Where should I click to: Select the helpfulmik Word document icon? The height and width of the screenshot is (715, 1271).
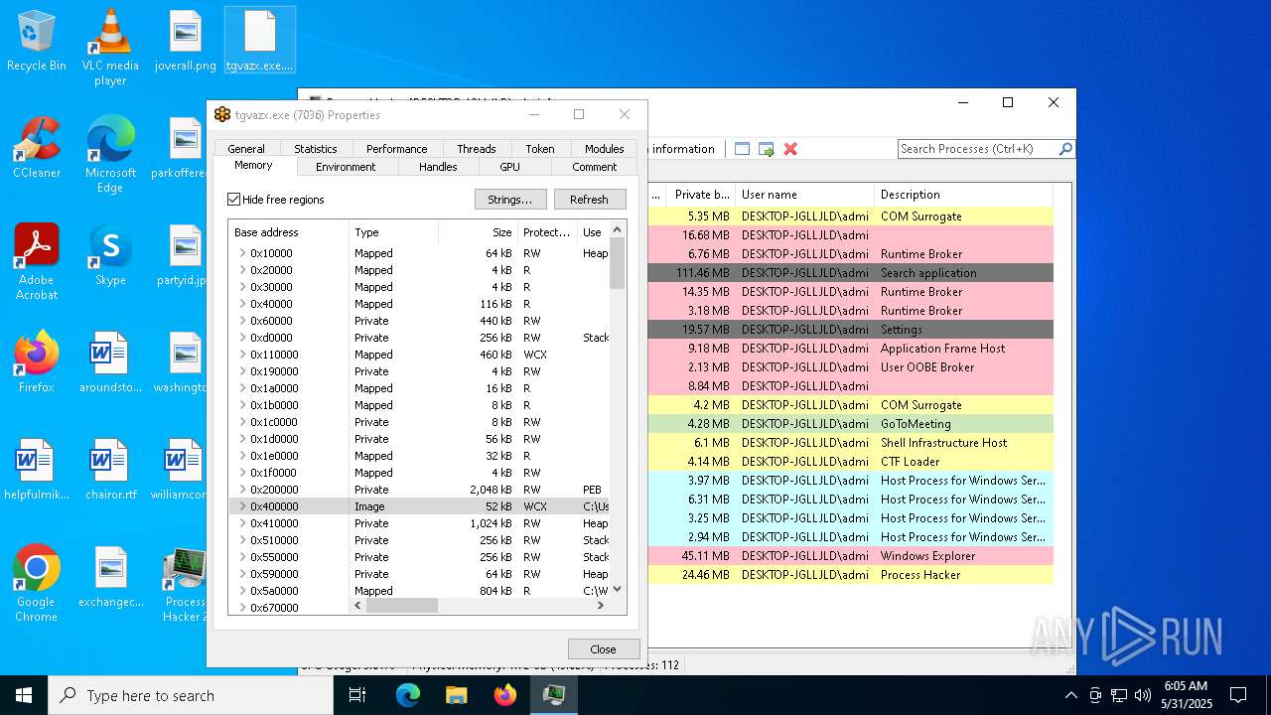(37, 470)
